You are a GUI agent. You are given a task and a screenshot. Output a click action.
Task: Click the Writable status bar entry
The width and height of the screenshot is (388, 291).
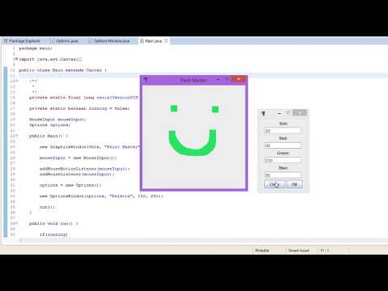(x=262, y=251)
